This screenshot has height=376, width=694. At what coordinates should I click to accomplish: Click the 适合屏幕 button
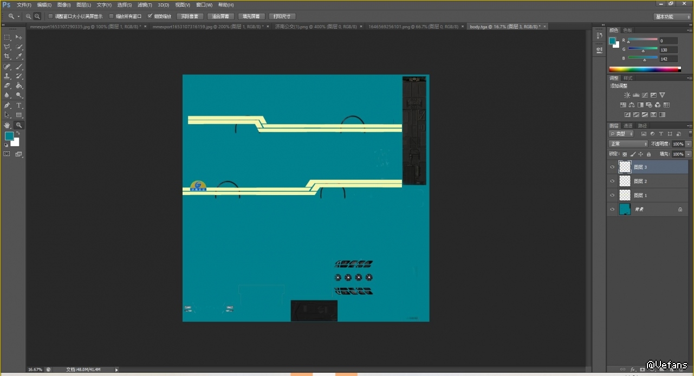pyautogui.click(x=221, y=16)
